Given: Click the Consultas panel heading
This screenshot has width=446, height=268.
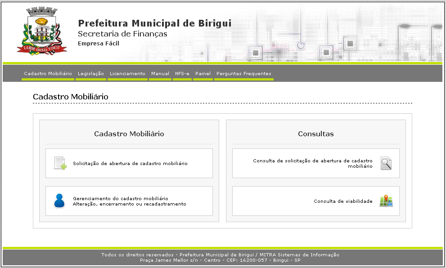Looking at the screenshot, I should pos(316,134).
